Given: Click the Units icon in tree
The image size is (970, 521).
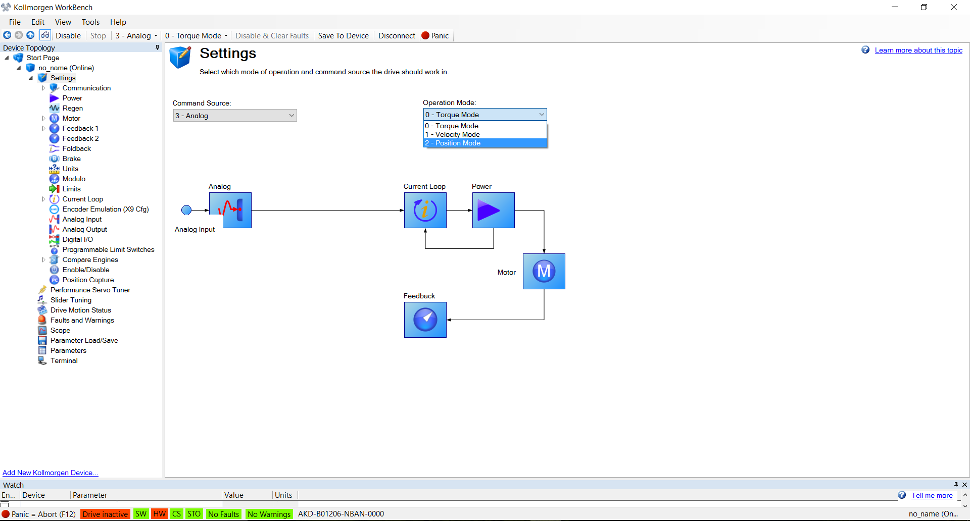Looking at the screenshot, I should click(55, 169).
